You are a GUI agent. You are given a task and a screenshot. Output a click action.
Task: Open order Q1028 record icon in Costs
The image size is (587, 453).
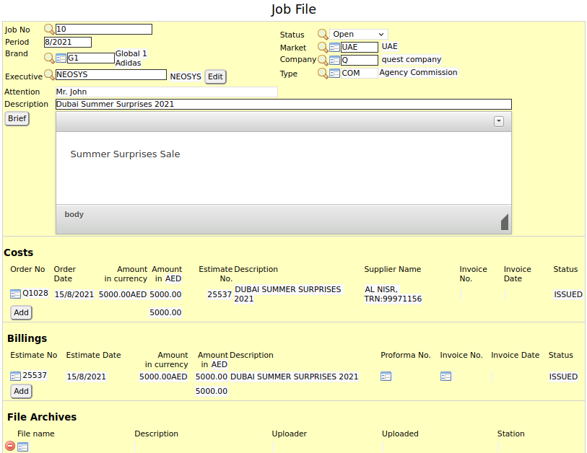15,294
